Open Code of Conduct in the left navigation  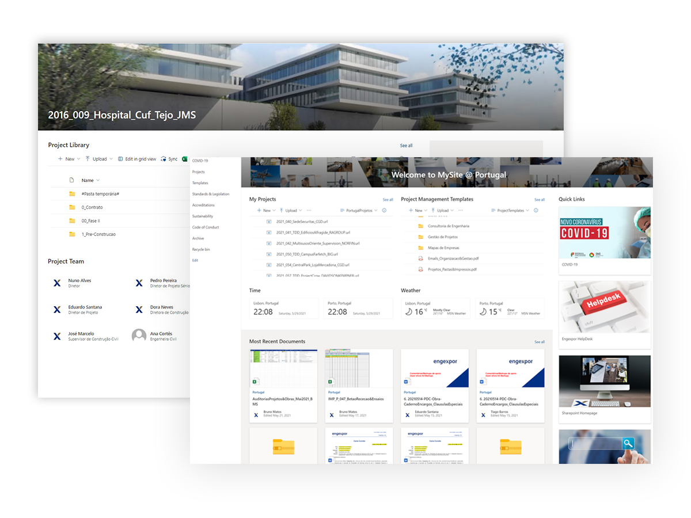(x=206, y=227)
